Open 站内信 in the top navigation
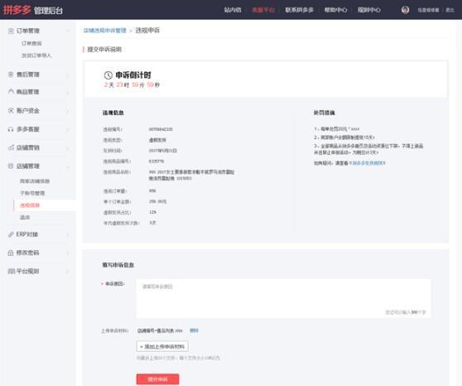Viewport: 462px width, 386px height. click(x=233, y=10)
